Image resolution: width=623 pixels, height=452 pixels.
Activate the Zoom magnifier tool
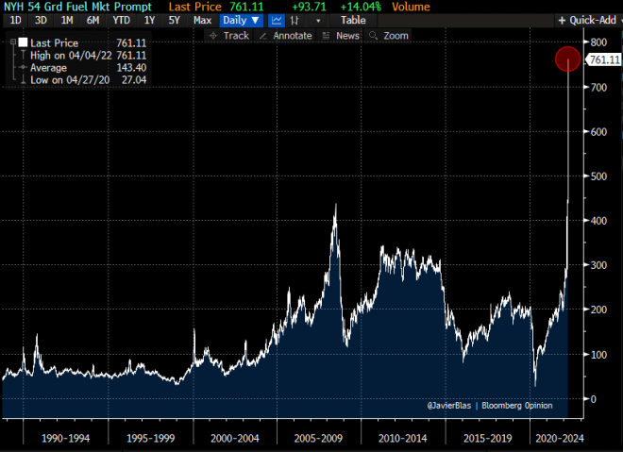click(x=390, y=35)
